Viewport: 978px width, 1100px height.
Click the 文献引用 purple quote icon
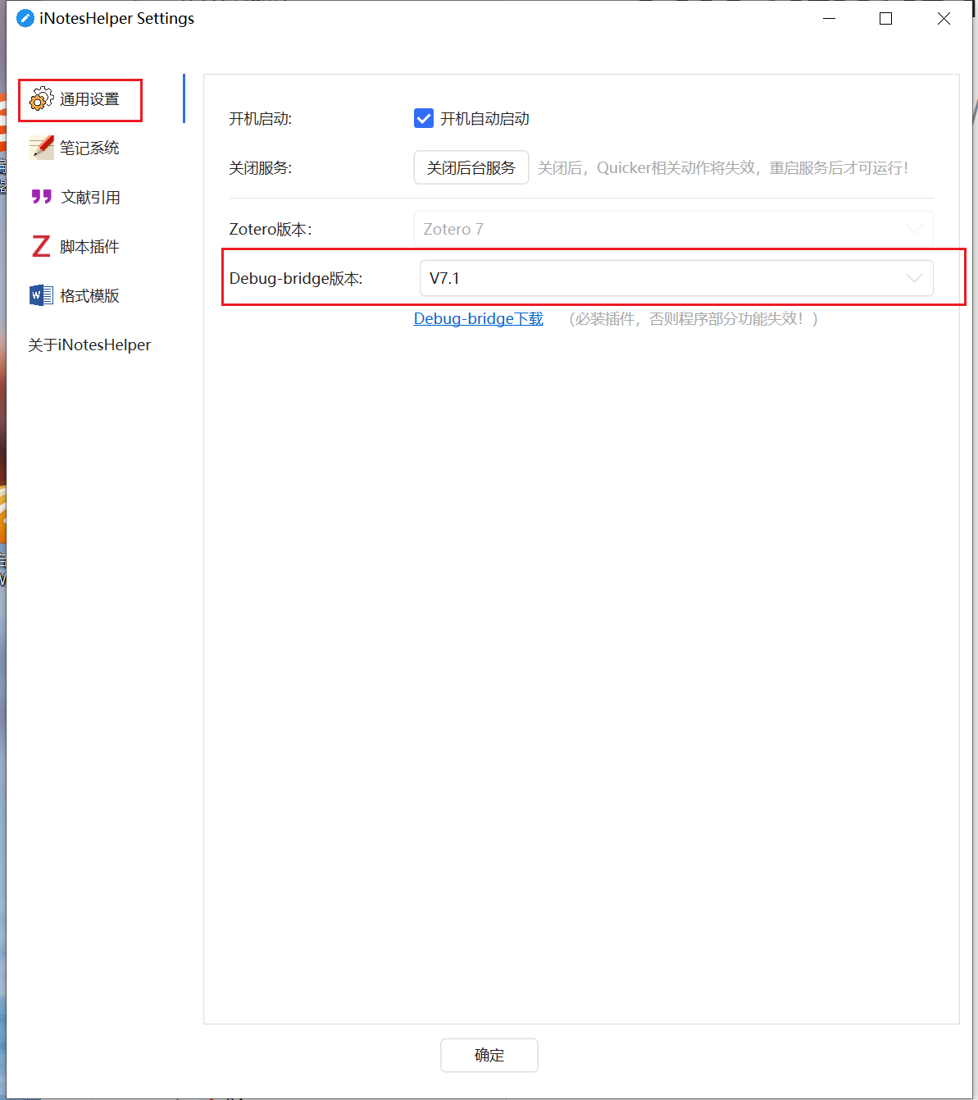[41, 197]
